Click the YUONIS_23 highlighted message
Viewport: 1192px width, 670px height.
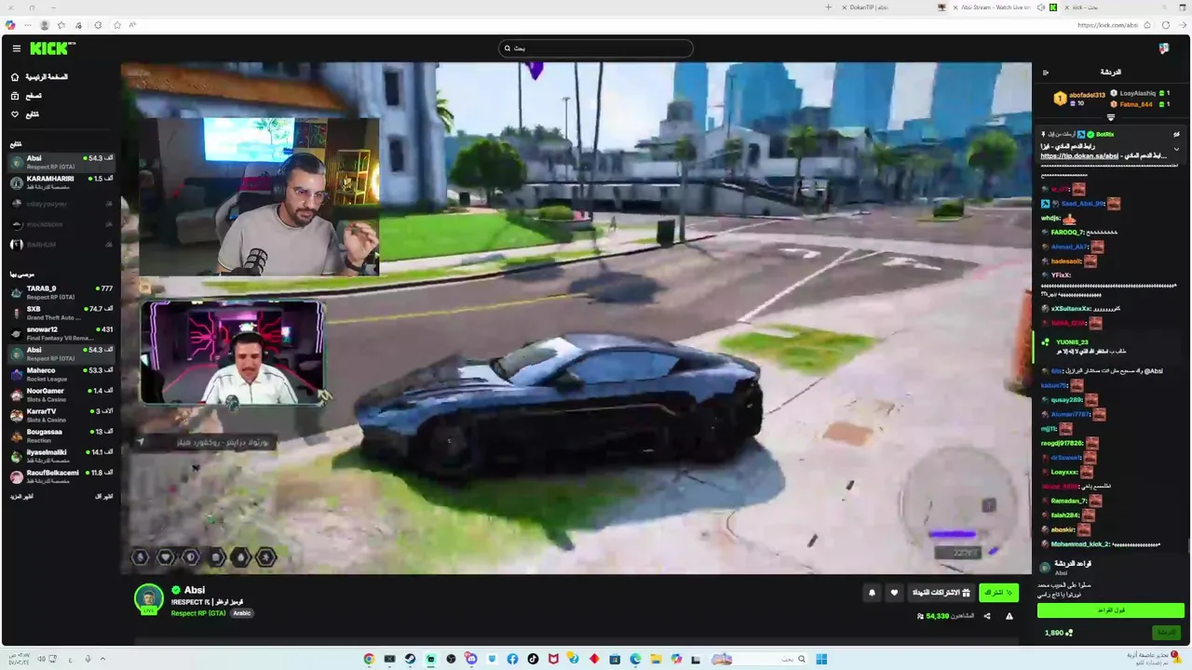click(x=1108, y=347)
